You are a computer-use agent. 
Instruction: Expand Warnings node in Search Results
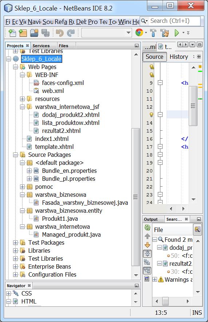155,280
